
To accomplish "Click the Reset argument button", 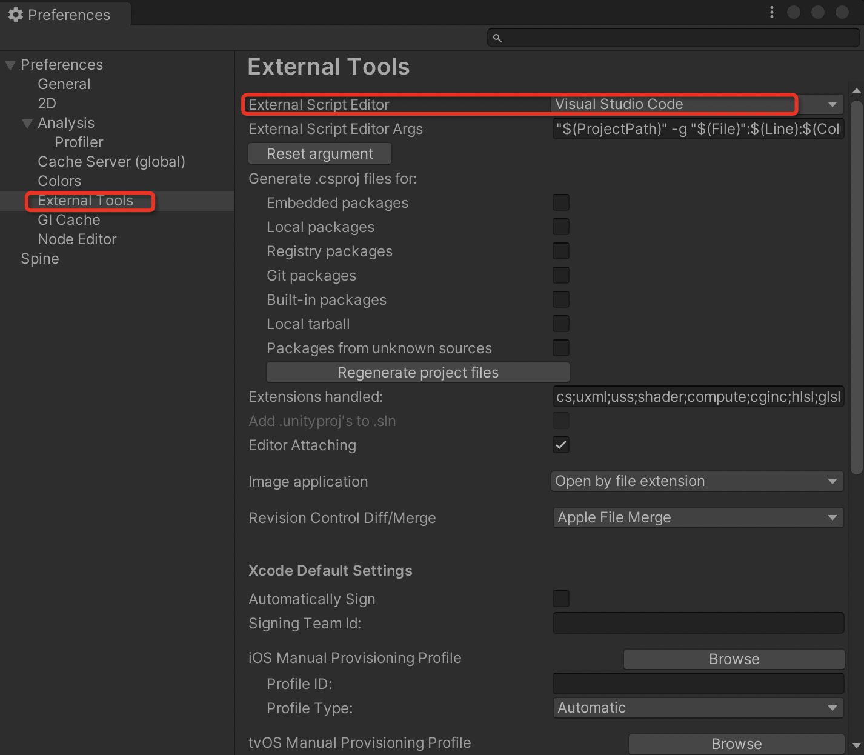I will point(320,154).
